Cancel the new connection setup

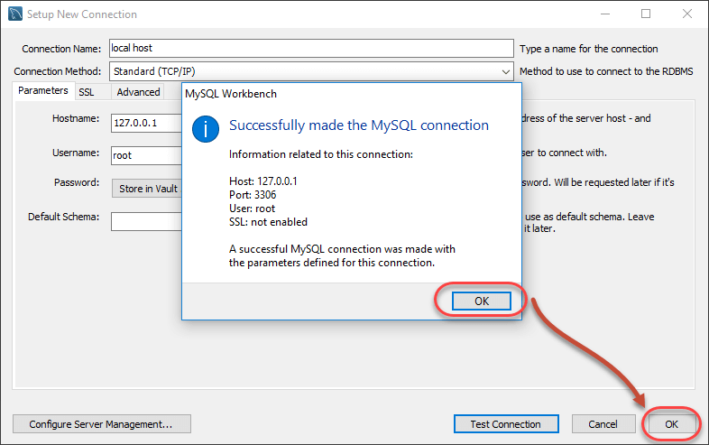click(x=603, y=423)
